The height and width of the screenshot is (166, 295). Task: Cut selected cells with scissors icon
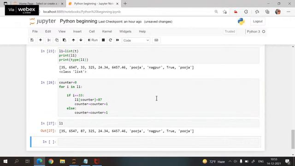click(x=49, y=40)
